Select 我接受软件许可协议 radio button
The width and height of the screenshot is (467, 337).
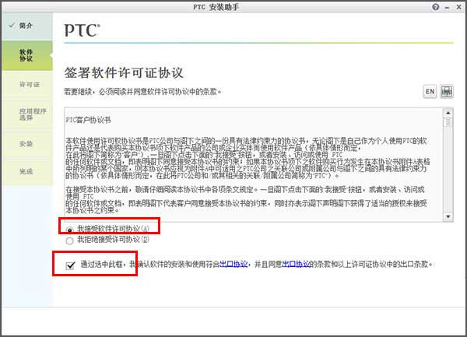(x=70, y=230)
